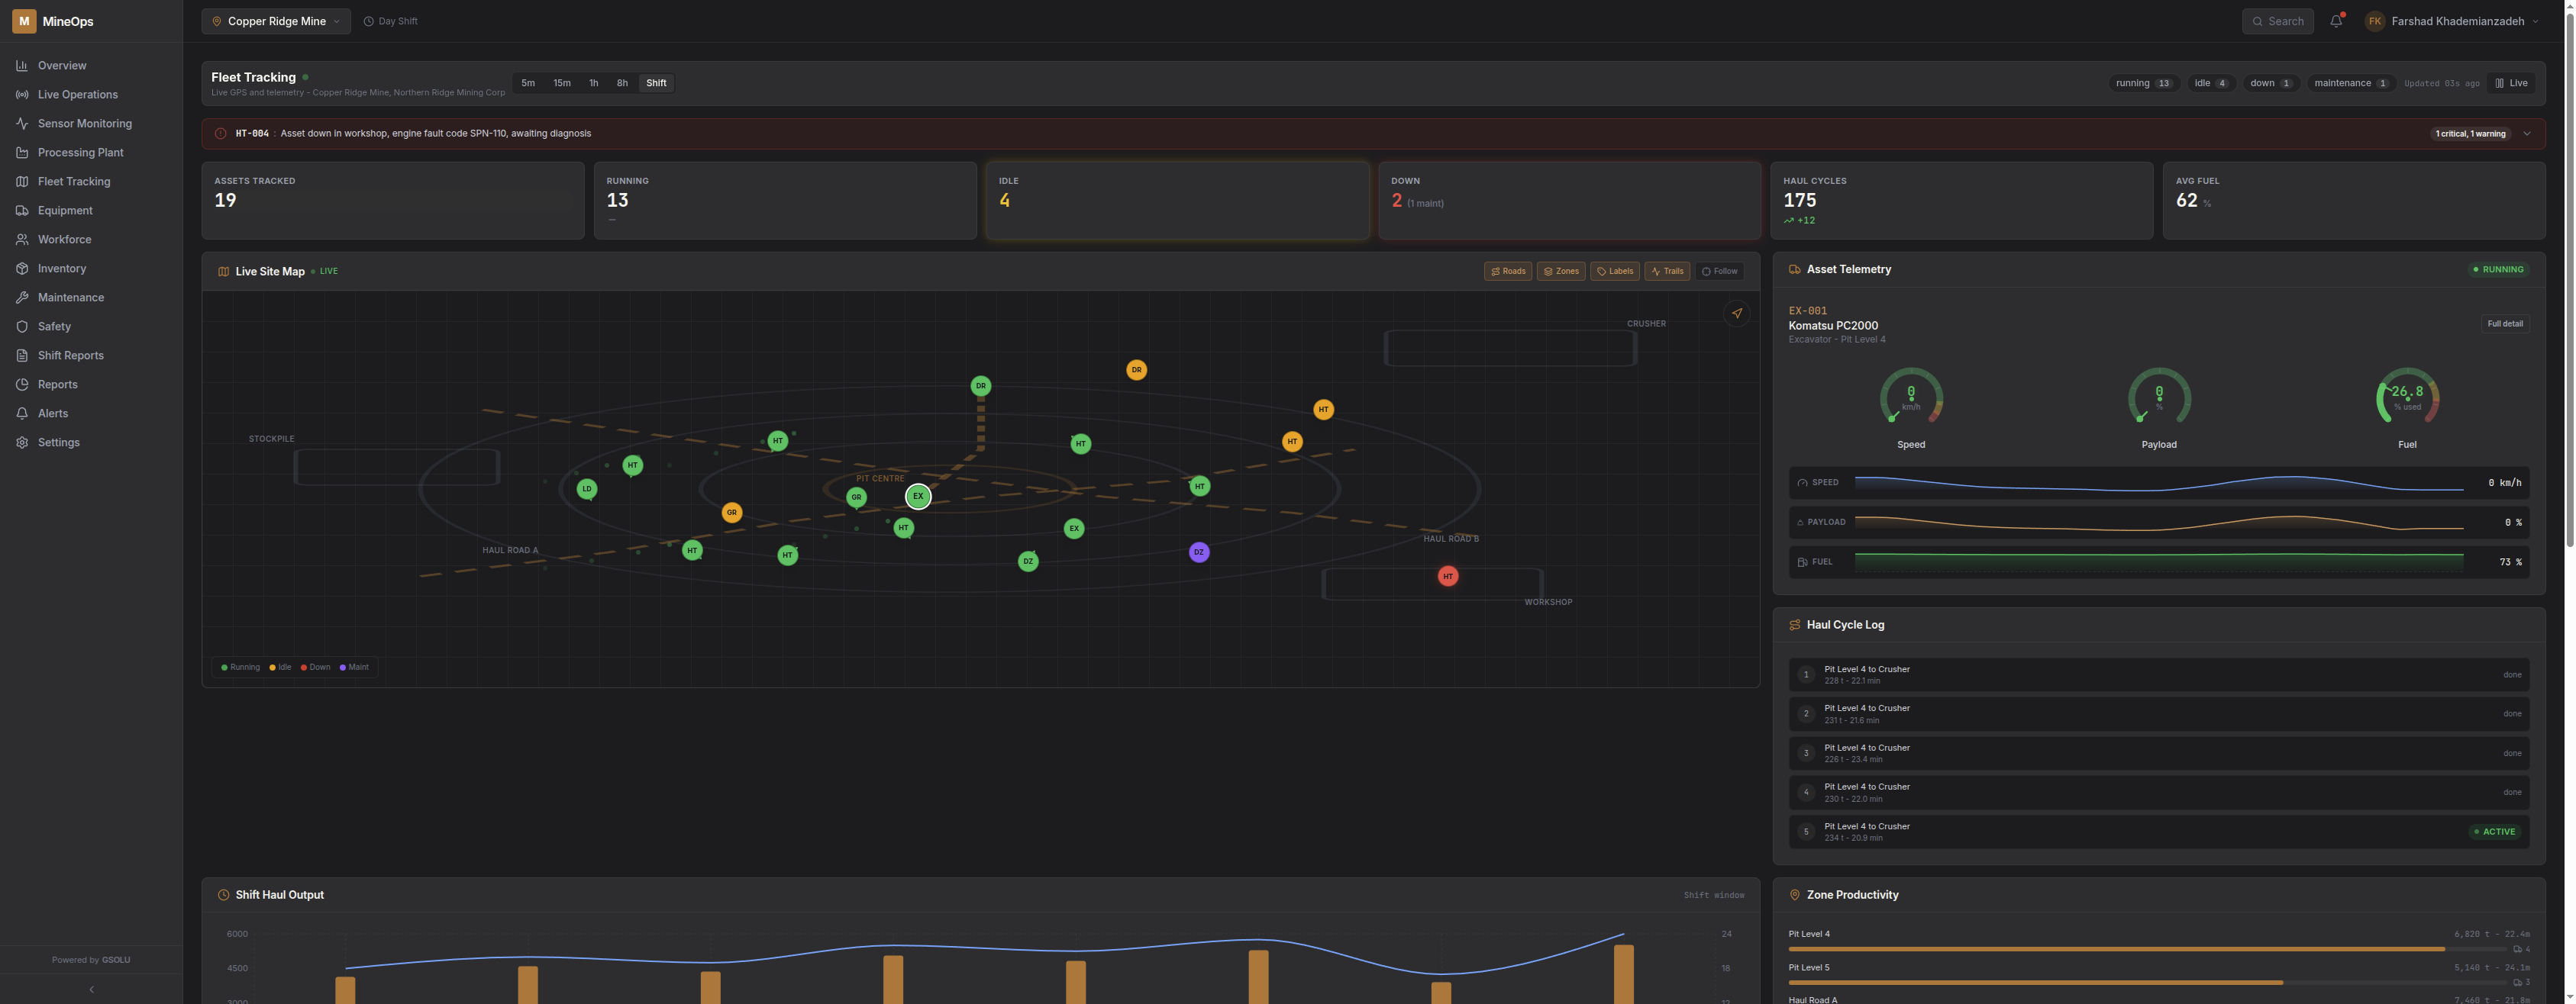Filter fleet by running status chip
The image size is (2576, 1004).
(2143, 84)
